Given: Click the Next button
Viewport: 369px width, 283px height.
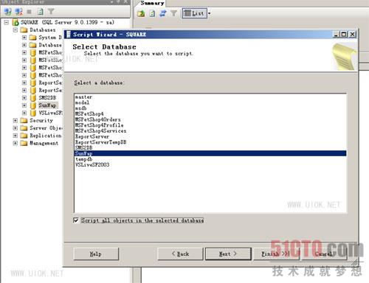Looking at the screenshot, I should click(228, 254).
